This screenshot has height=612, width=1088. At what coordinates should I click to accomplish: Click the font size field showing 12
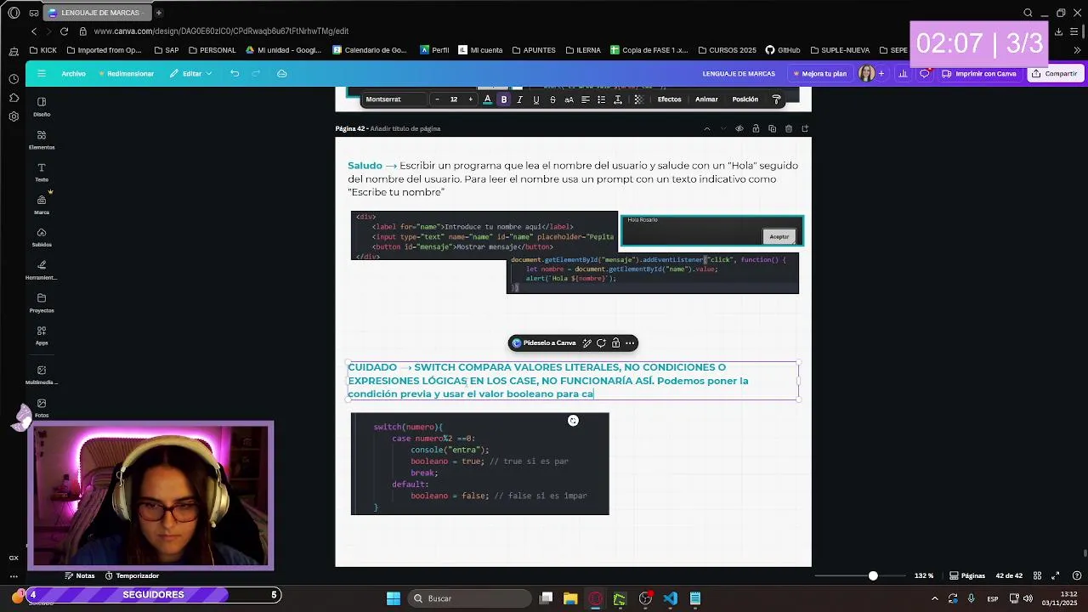pyautogui.click(x=454, y=99)
